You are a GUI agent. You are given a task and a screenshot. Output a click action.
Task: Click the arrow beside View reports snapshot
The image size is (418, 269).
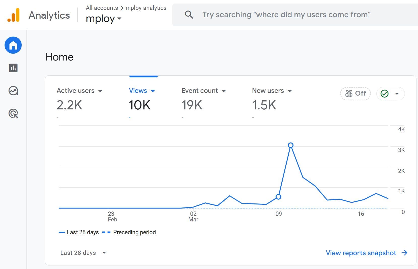[404, 253]
